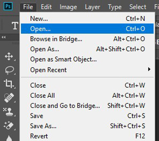
Task: Expand the Open Recent submenu arrow
Action: (x=149, y=69)
